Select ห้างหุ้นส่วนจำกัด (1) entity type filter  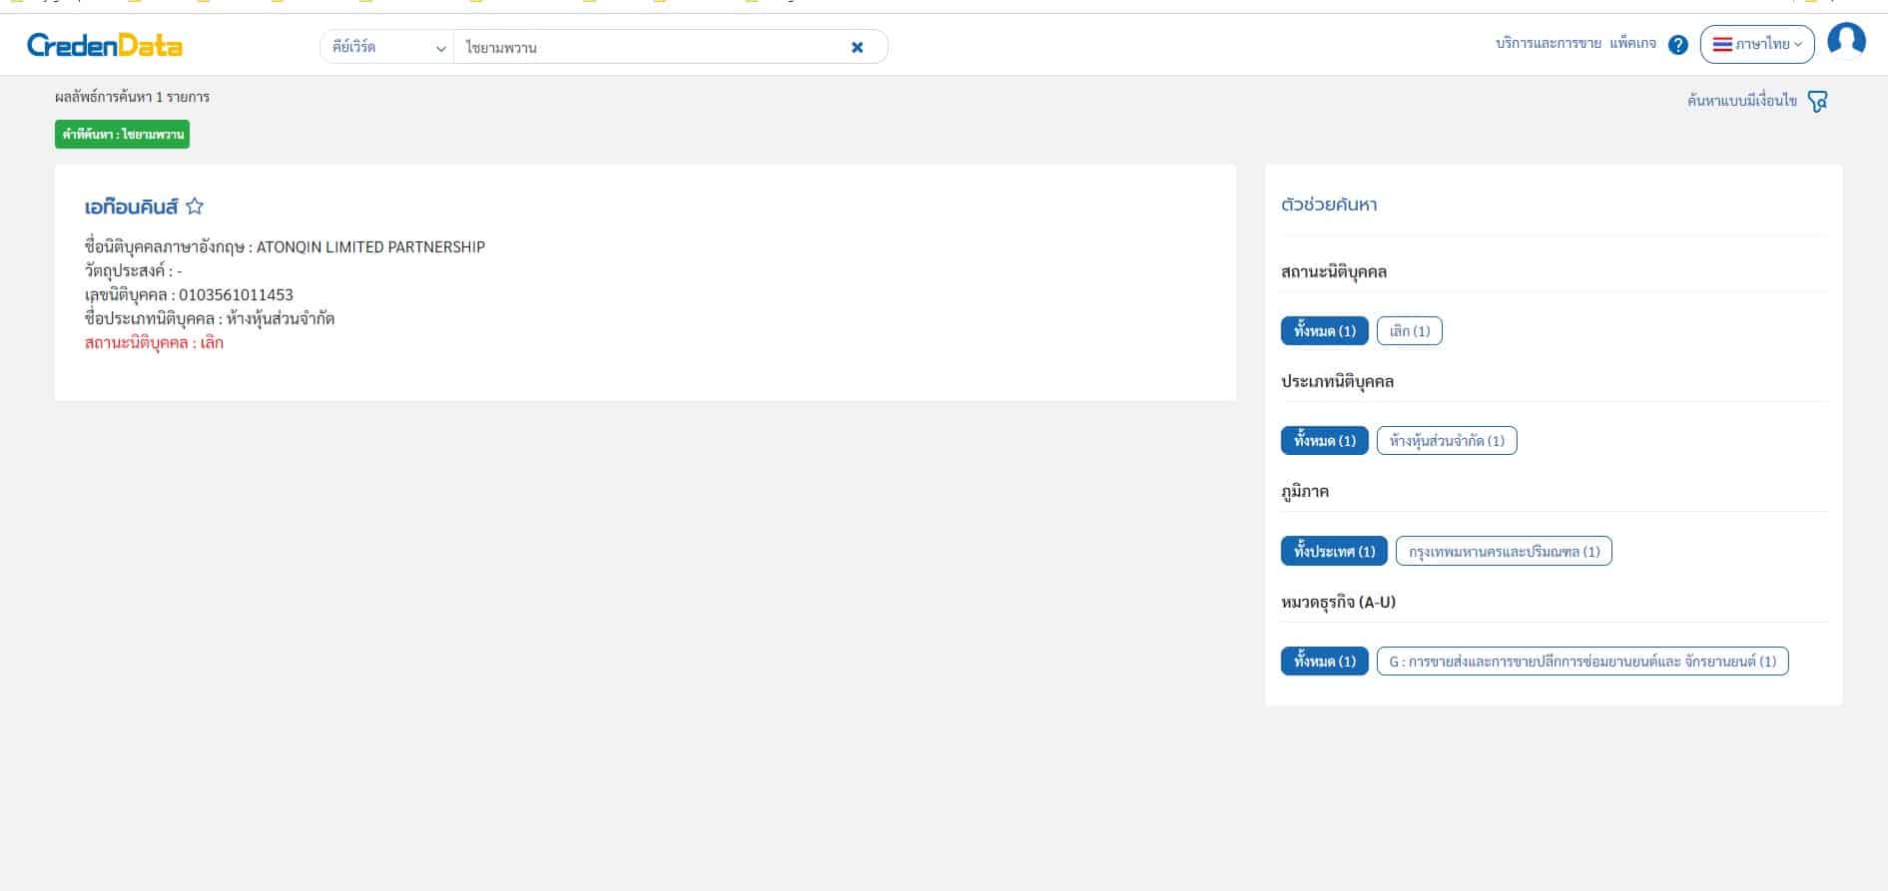point(1446,441)
